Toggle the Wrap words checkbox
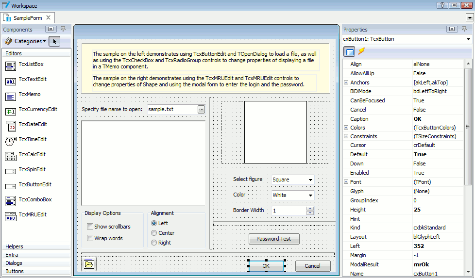 coord(90,238)
